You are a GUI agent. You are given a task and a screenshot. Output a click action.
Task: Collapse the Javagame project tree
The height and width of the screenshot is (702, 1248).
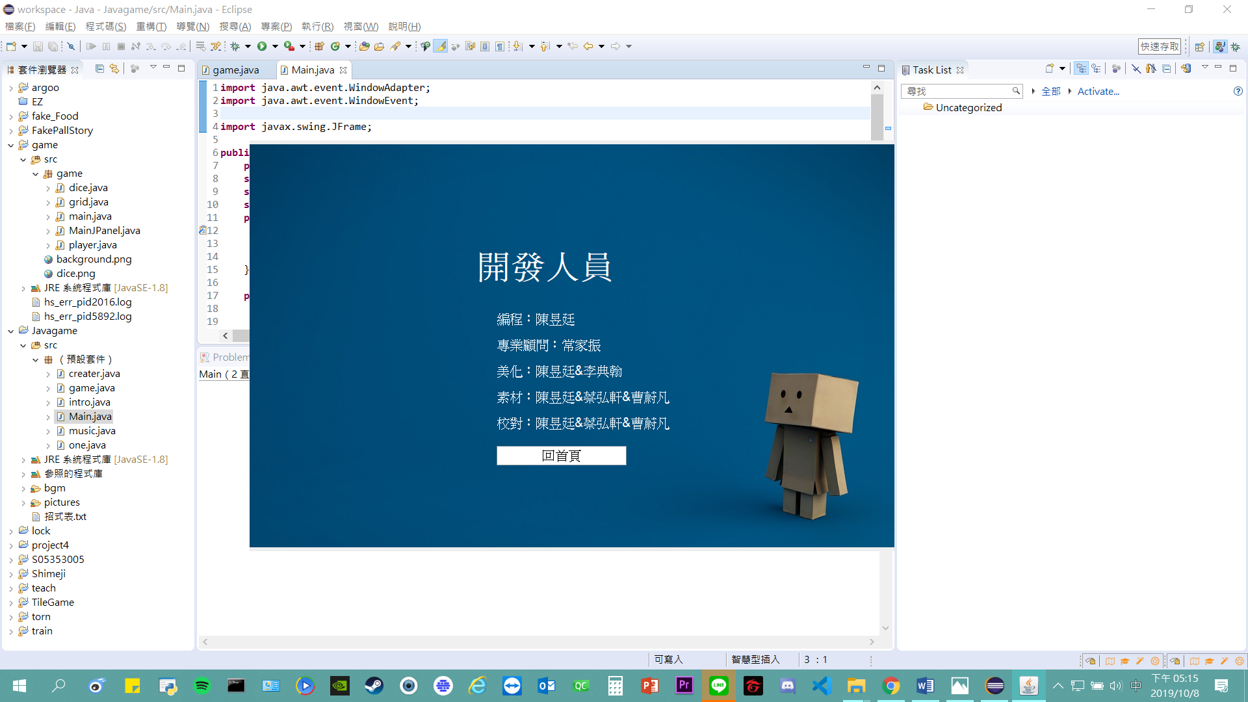tap(11, 331)
